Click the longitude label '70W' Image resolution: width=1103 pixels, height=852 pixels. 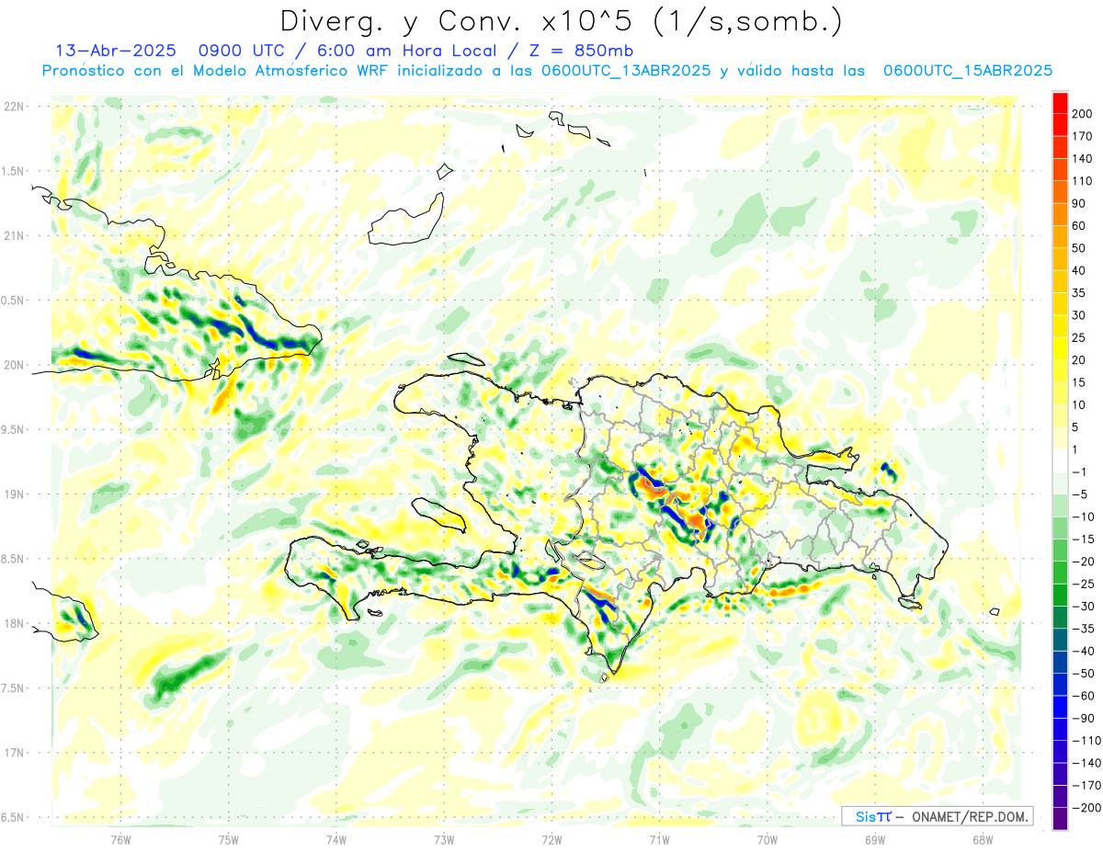(767, 840)
